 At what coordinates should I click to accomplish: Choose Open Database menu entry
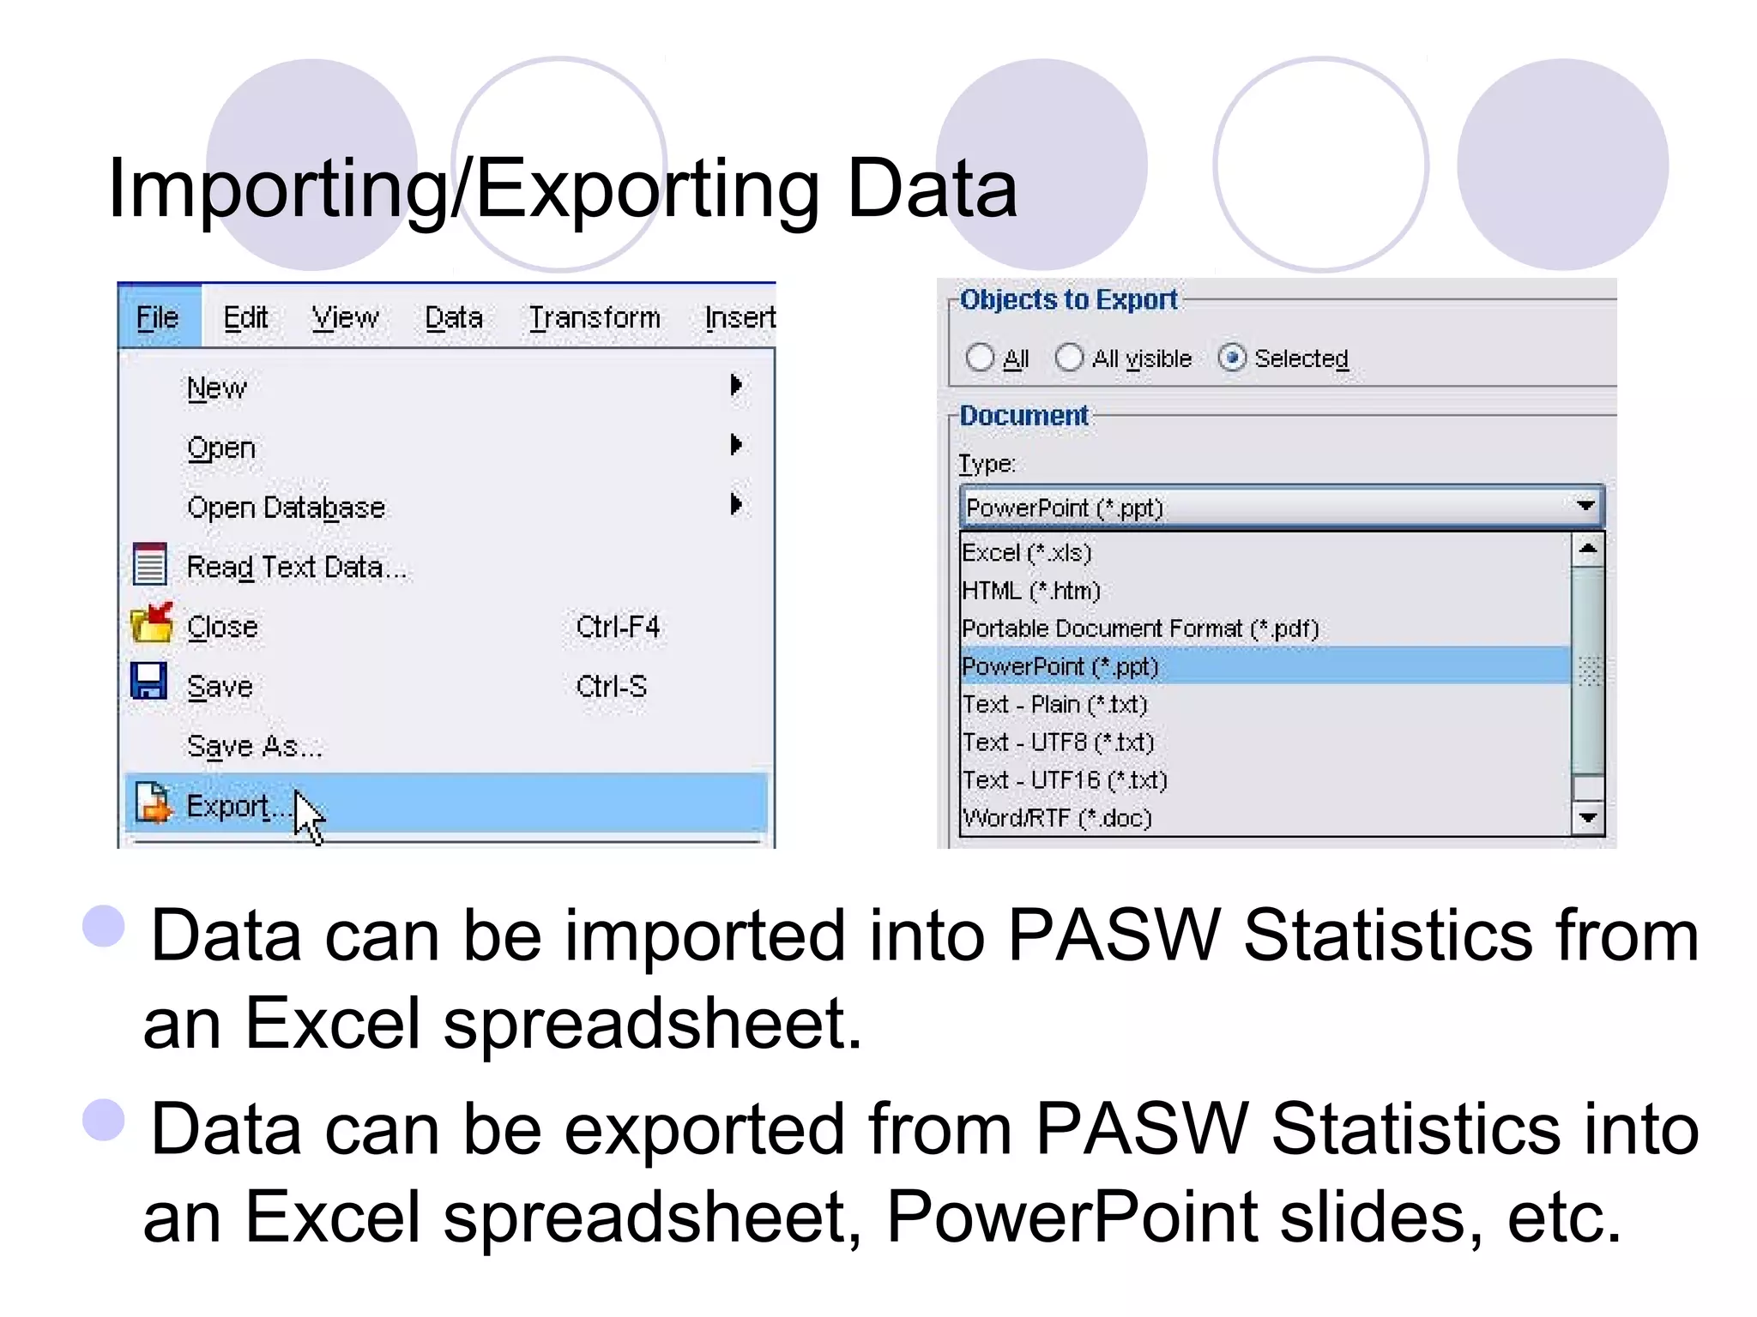446,507
